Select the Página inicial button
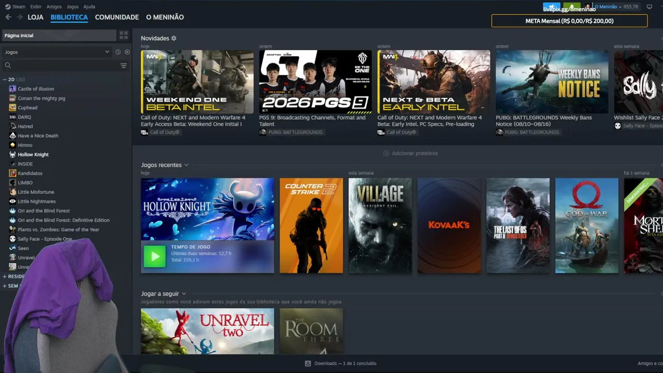The image size is (663, 373). click(x=59, y=35)
